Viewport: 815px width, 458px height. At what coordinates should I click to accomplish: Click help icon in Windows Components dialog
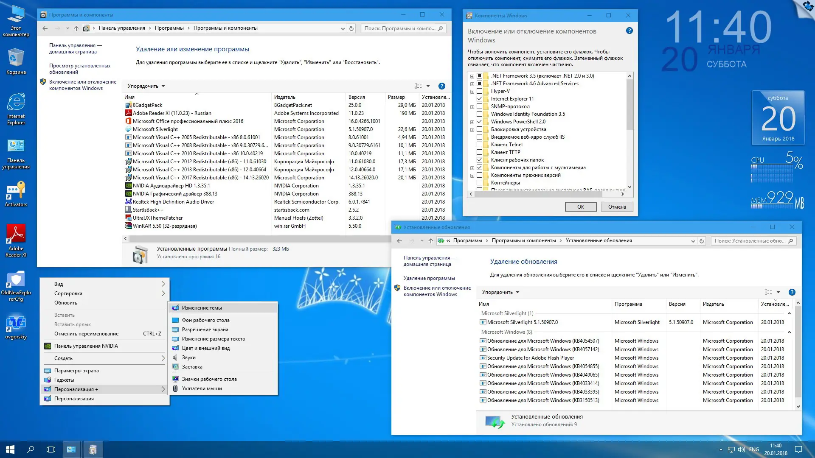pyautogui.click(x=630, y=31)
